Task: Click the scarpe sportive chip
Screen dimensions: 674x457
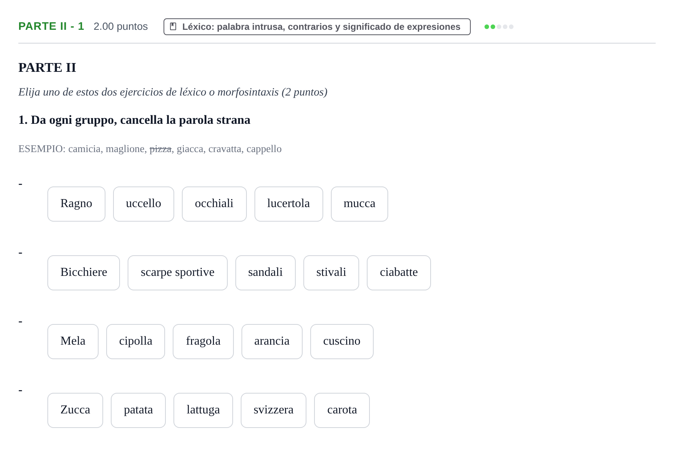Action: coord(178,273)
